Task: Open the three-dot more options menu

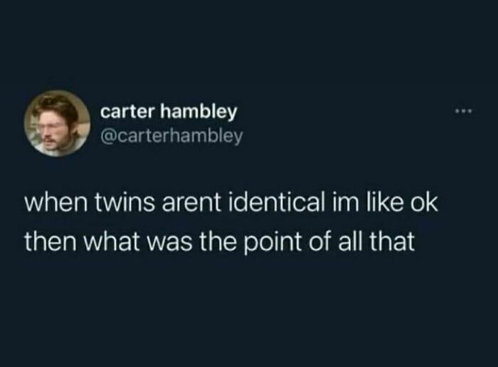Action: click(464, 111)
